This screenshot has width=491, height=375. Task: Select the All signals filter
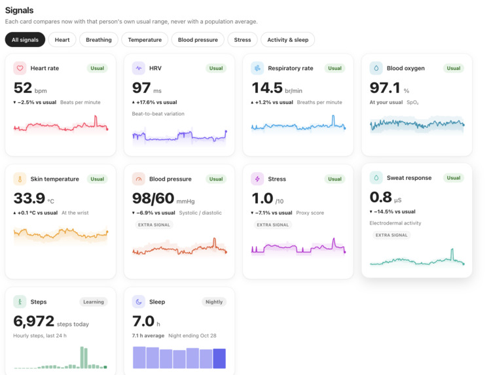tap(25, 40)
